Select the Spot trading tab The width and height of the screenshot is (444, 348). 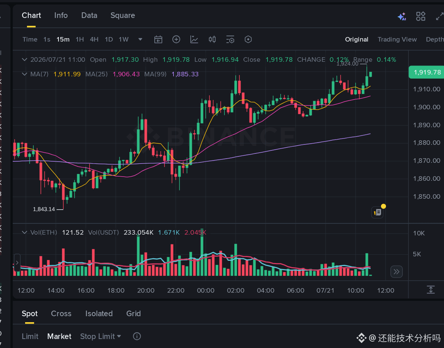pyautogui.click(x=30, y=314)
